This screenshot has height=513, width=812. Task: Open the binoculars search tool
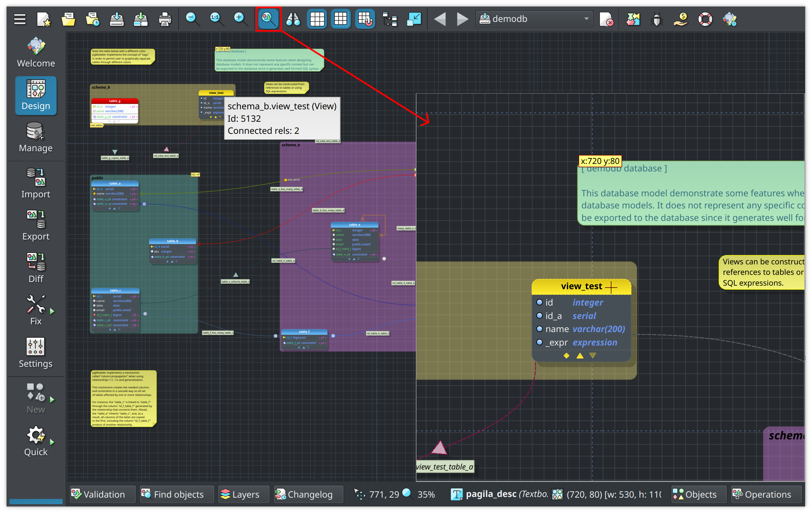[x=293, y=19]
